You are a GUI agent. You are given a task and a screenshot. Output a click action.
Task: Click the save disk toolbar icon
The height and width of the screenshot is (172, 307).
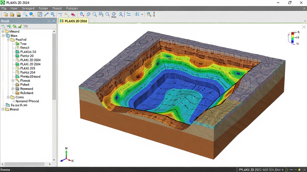click(x=19, y=14)
